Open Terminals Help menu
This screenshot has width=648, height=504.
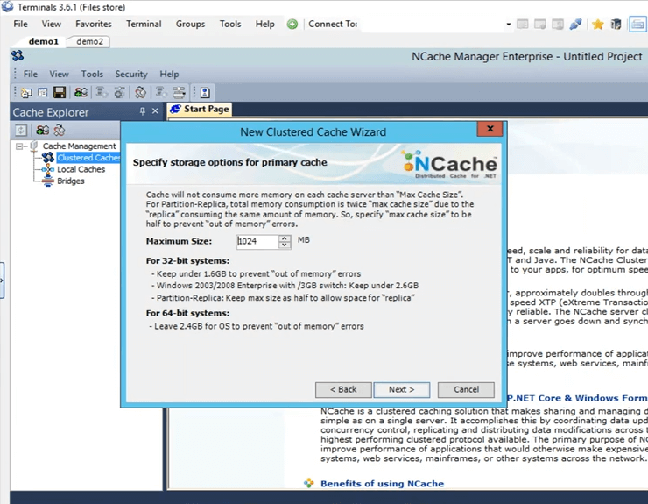[x=265, y=24]
